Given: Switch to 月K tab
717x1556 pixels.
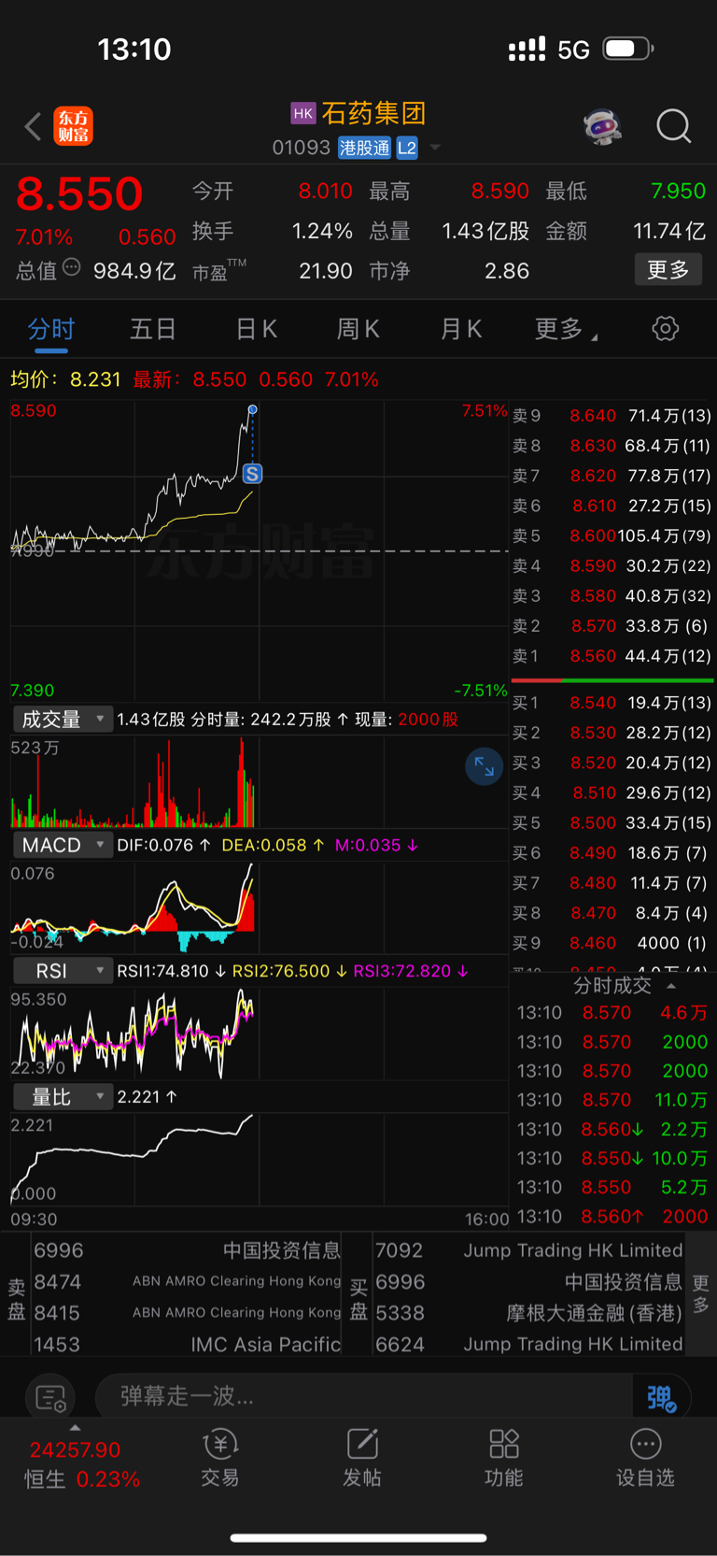Looking at the screenshot, I should (x=461, y=329).
